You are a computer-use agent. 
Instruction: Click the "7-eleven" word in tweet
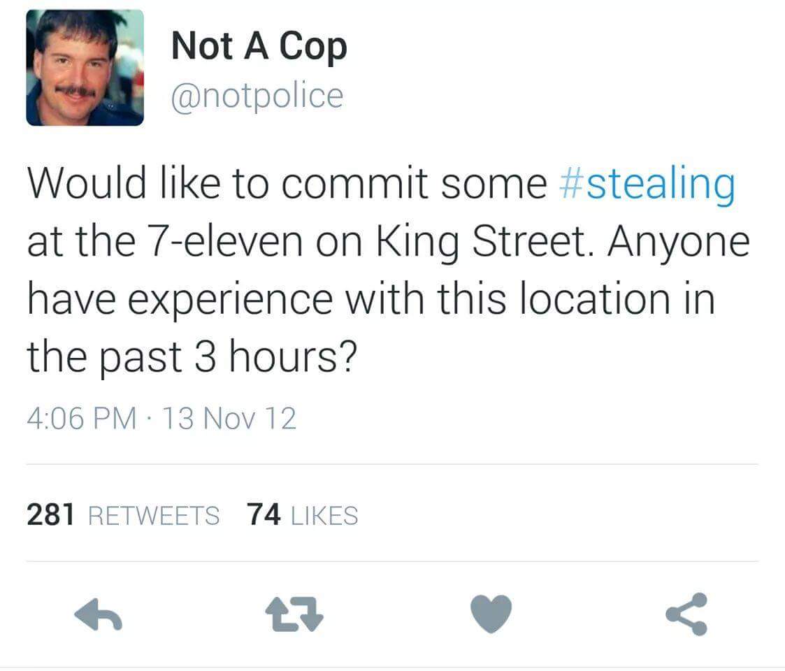pos(225,241)
